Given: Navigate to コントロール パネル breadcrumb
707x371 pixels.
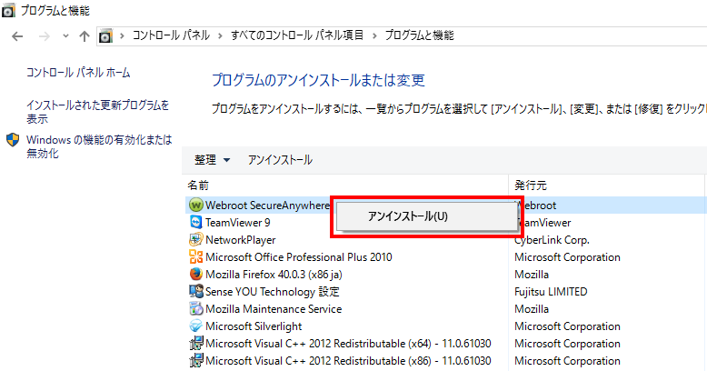Looking at the screenshot, I should [171, 35].
